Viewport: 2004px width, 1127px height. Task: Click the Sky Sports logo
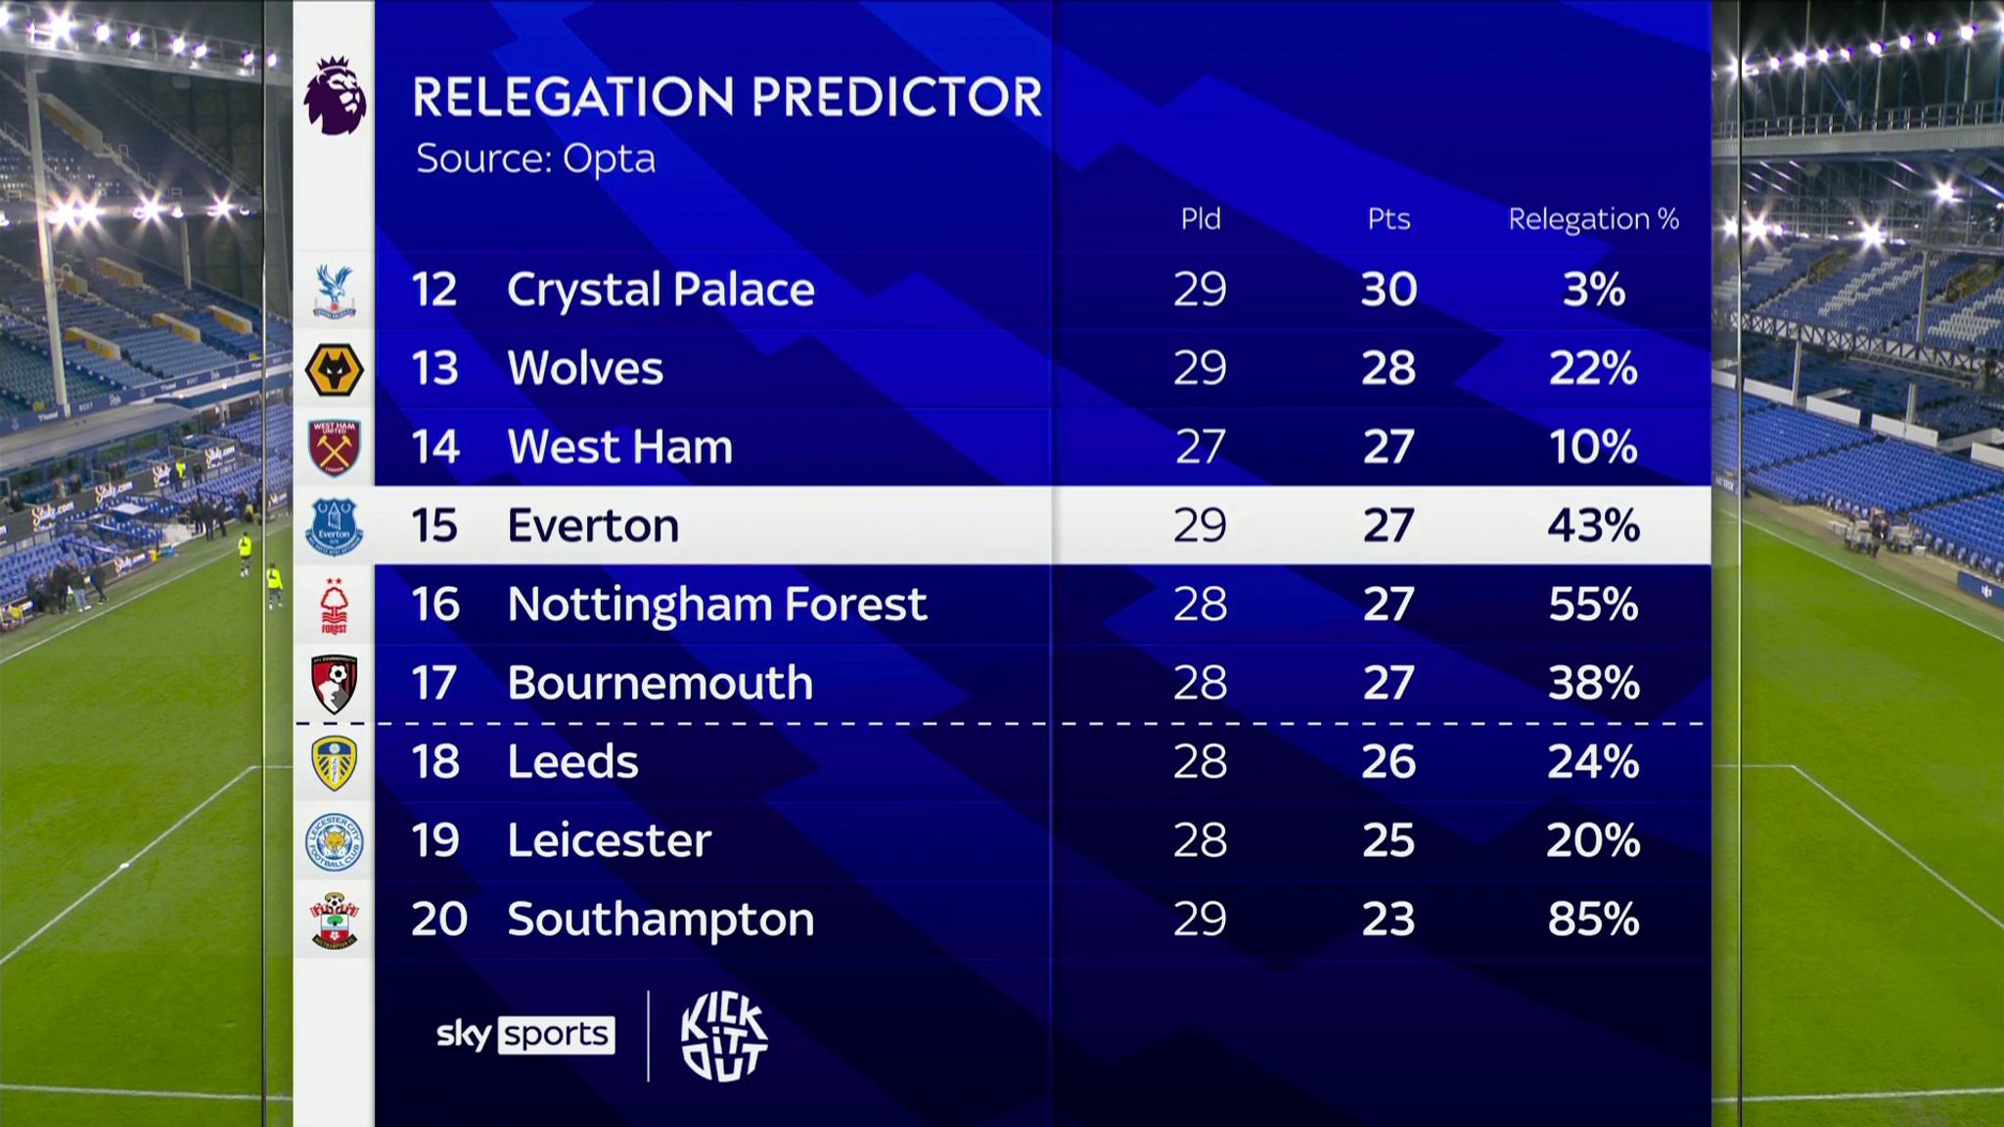525,1035
